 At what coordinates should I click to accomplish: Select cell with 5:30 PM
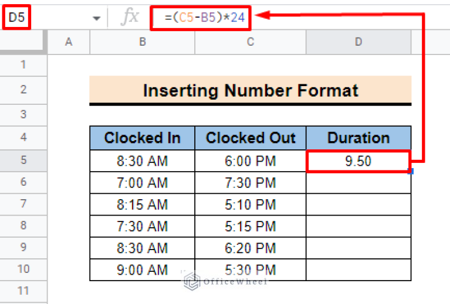pos(251,270)
